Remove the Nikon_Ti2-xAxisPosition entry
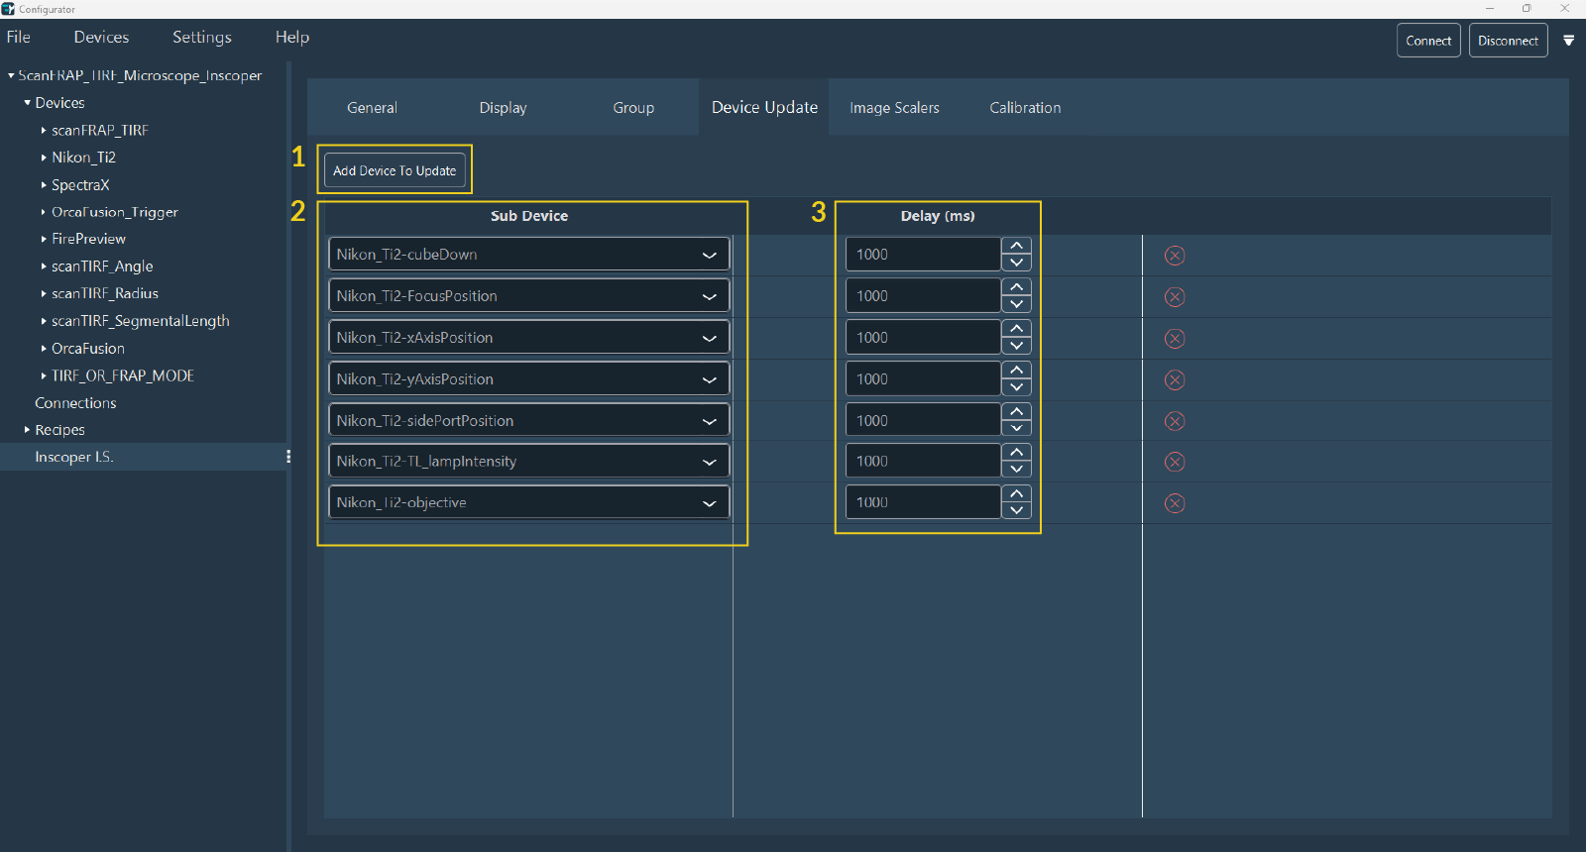This screenshot has height=853, width=1586. [x=1175, y=339]
